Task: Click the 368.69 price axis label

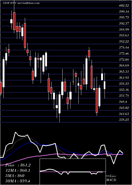Action: tap(124, 65)
